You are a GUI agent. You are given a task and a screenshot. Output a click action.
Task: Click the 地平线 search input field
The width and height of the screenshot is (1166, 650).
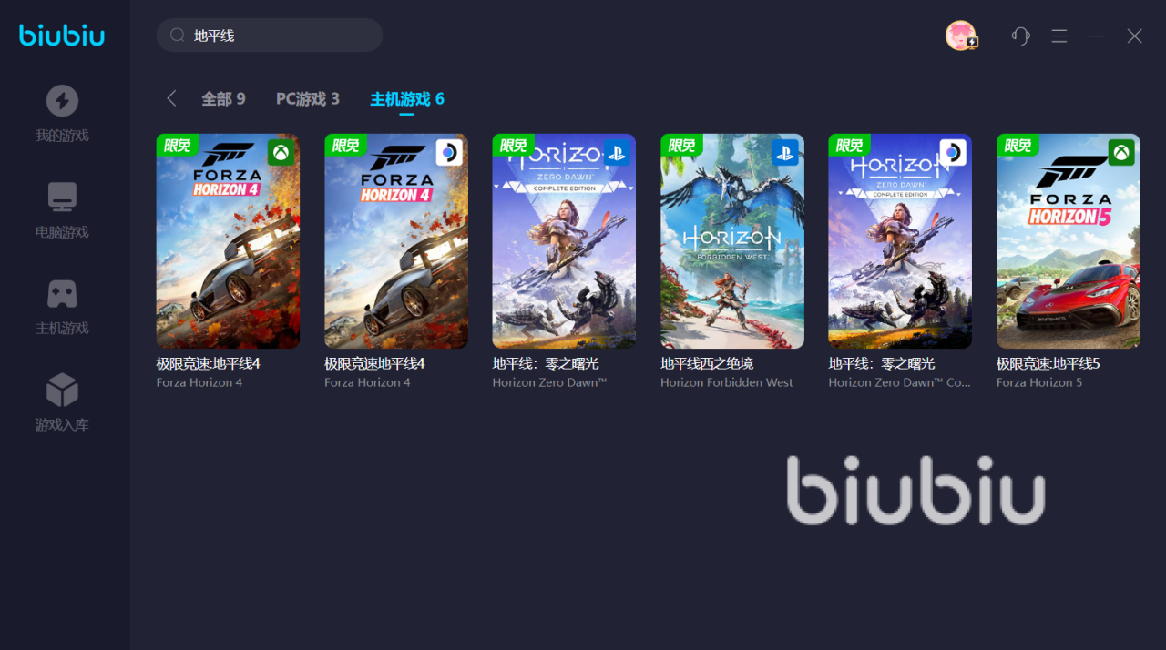[x=270, y=36]
